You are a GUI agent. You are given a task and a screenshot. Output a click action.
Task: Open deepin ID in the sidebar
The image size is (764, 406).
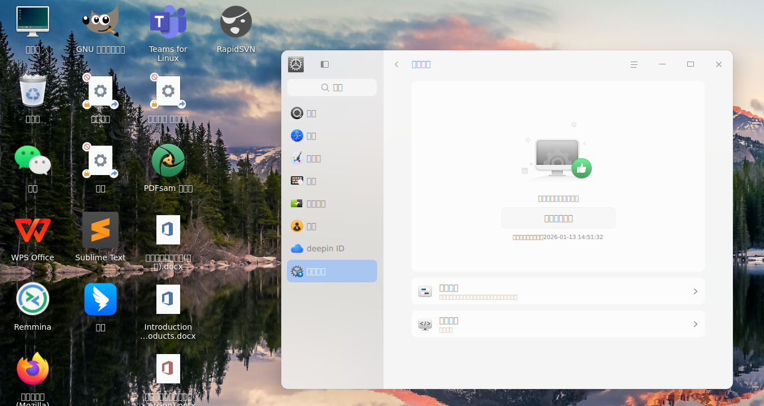(x=331, y=248)
